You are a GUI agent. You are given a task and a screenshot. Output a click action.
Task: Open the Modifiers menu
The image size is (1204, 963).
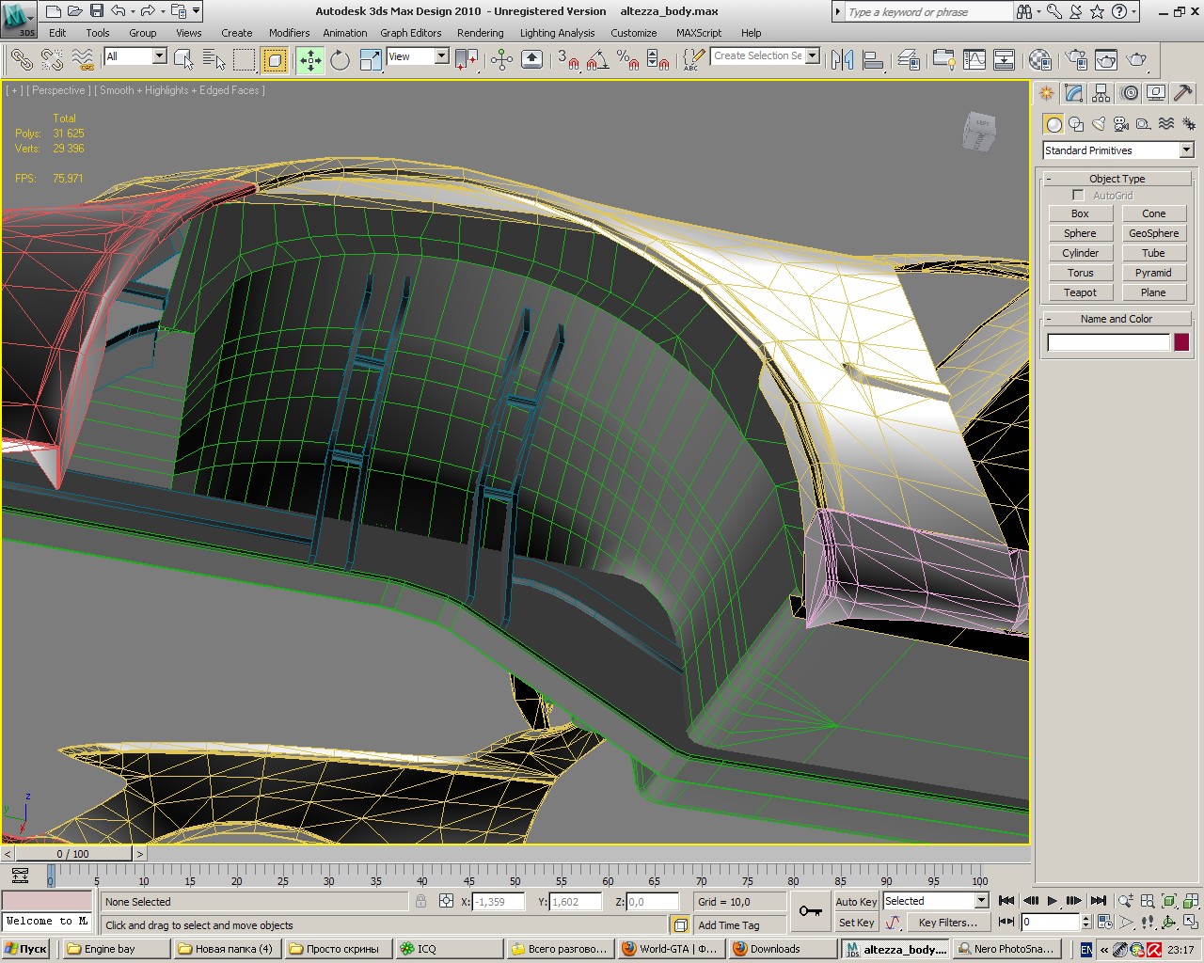point(289,33)
